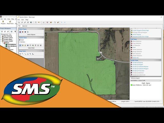Click the Paste tool icon

click(131, 47)
